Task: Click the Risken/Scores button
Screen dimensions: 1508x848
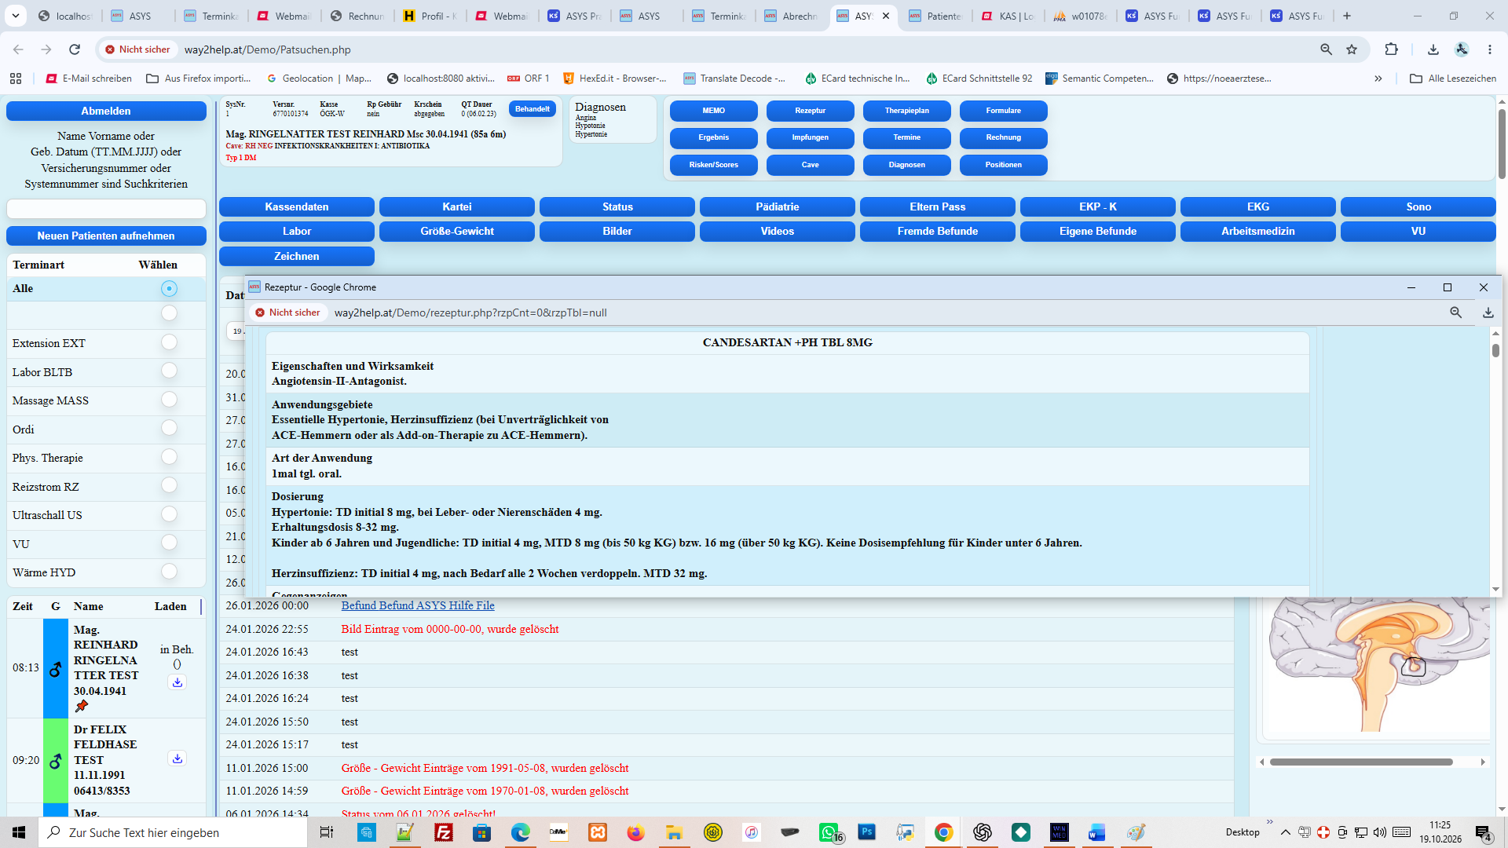Action: click(713, 165)
